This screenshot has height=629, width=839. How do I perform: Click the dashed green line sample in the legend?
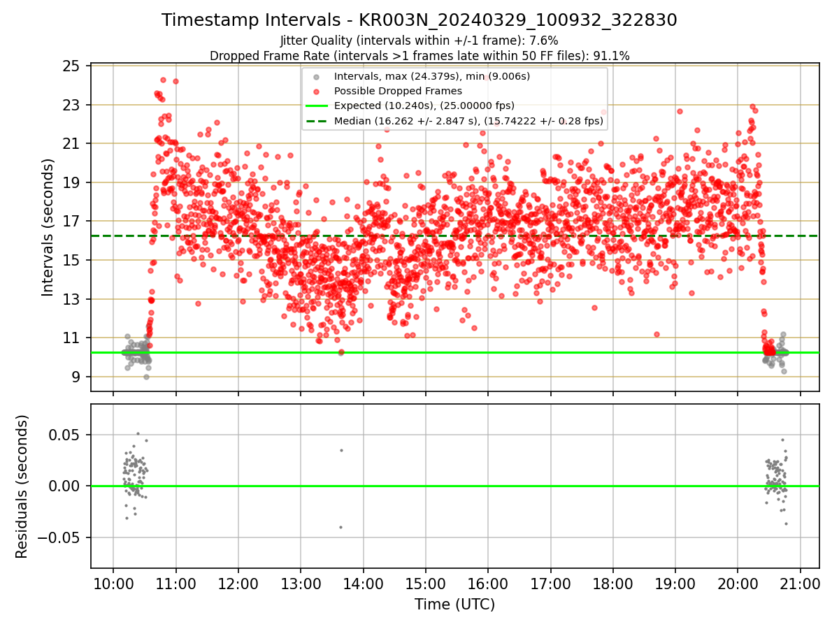[317, 121]
